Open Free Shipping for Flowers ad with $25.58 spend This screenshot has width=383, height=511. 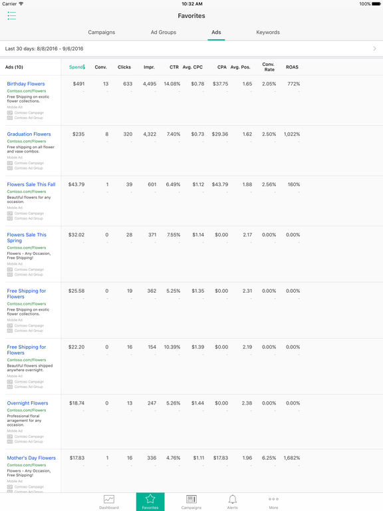(27, 293)
